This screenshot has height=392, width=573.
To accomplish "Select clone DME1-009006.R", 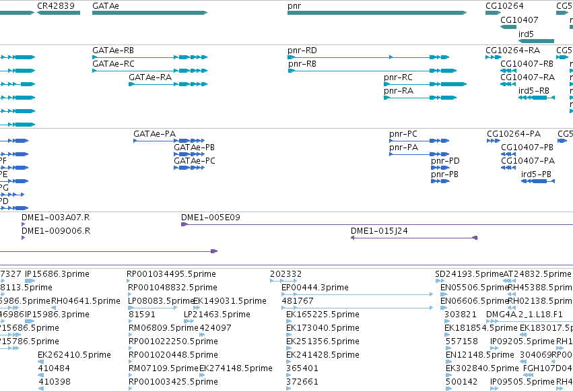I will [56, 231].
